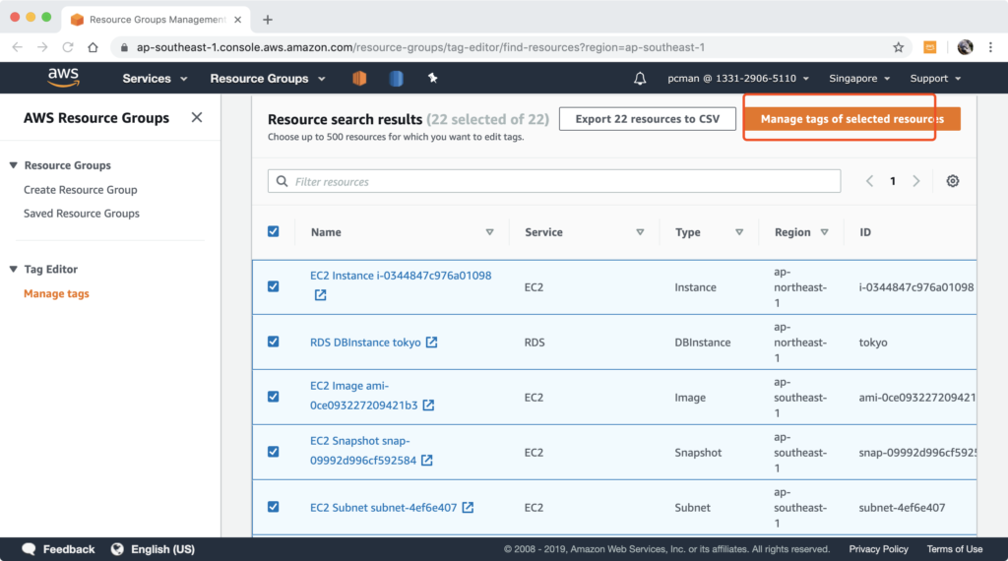1008x561 pixels.
Task: Collapse the Resource Groups sidebar section
Action: [14, 165]
